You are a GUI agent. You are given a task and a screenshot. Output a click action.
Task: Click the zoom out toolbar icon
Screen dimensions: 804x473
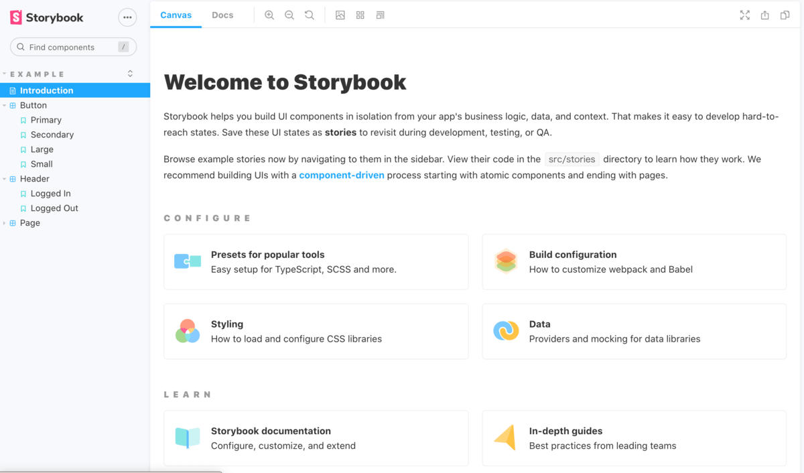click(289, 15)
